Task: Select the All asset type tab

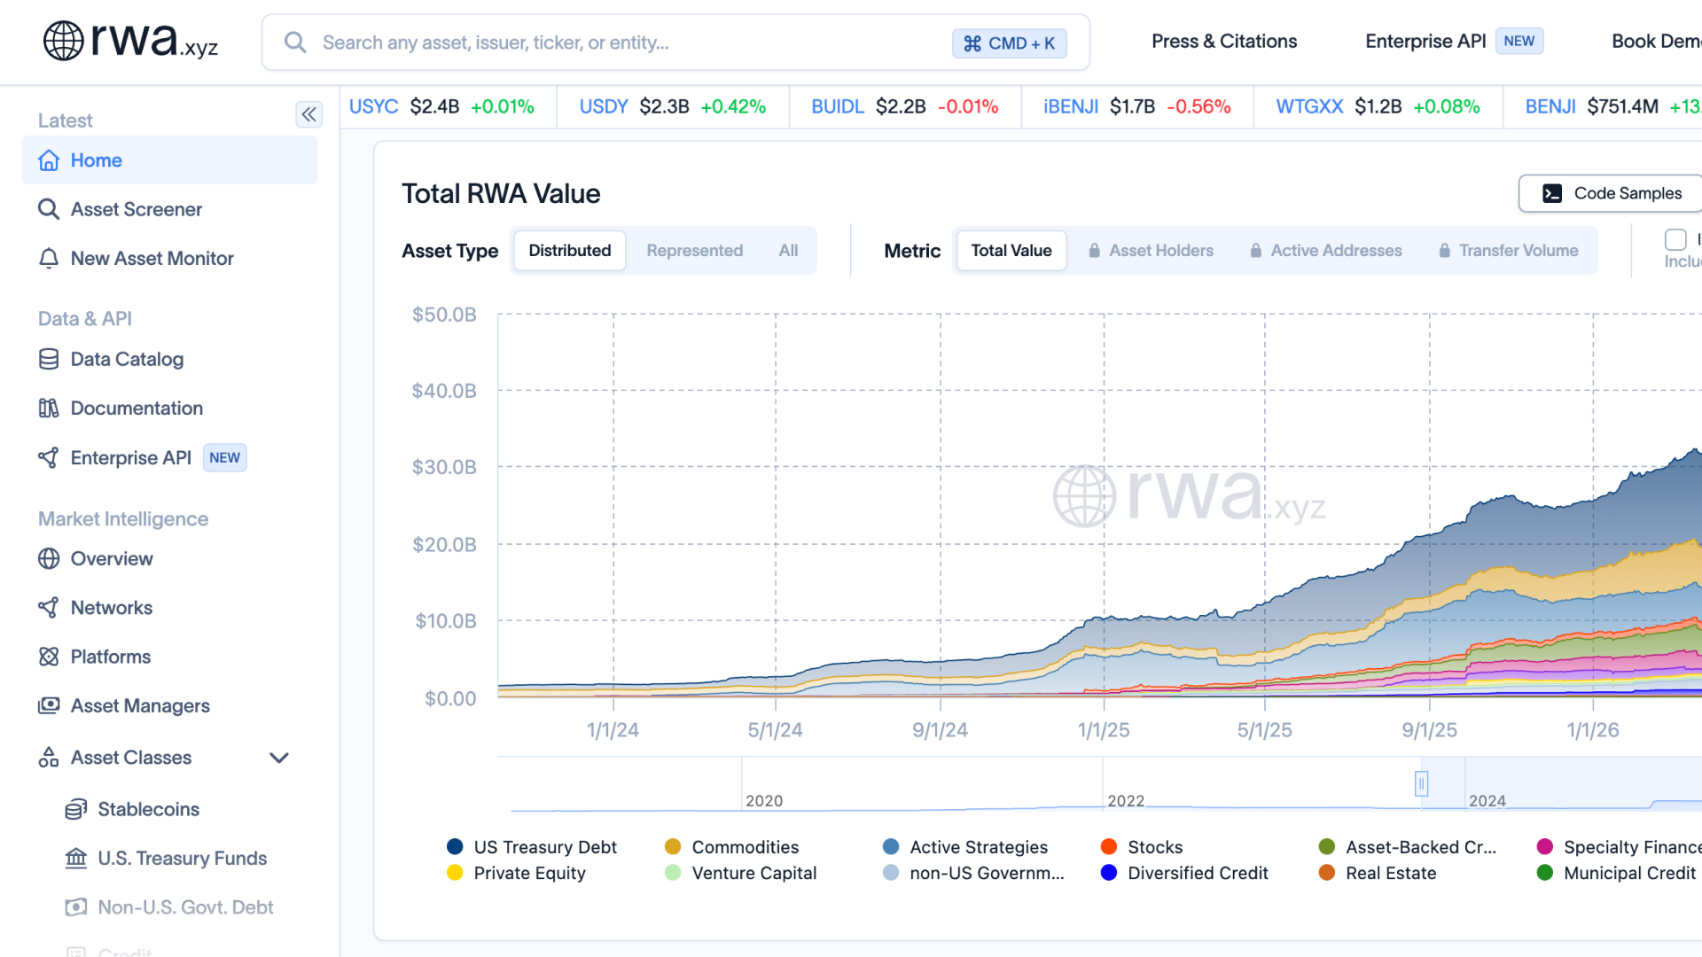Action: tap(788, 251)
